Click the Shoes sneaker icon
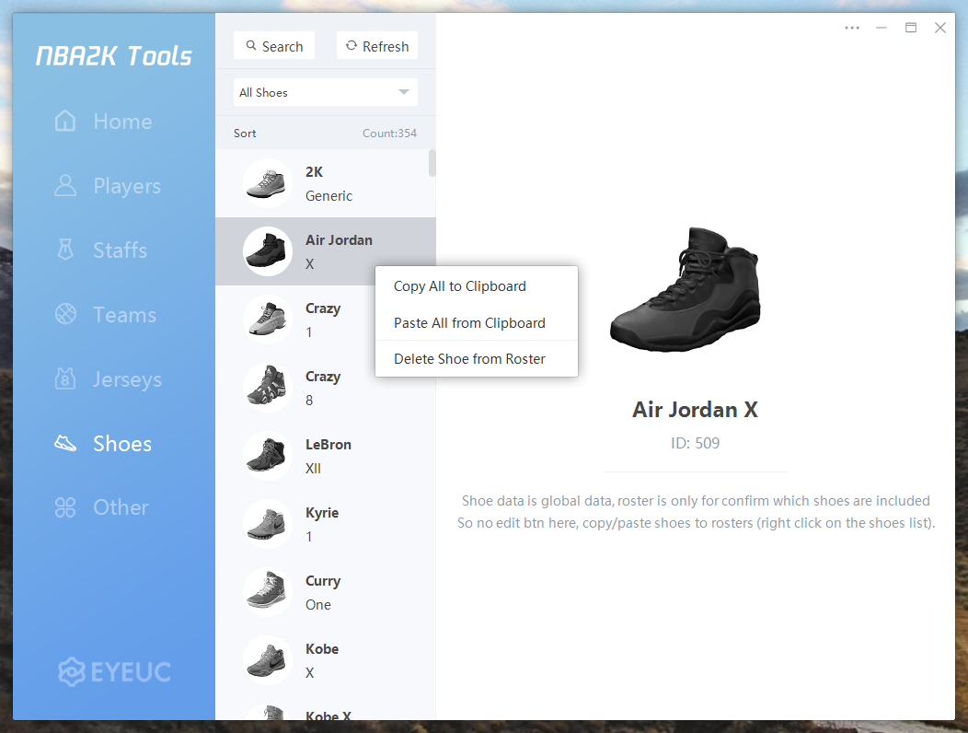Screen dimensions: 968x733 point(65,443)
